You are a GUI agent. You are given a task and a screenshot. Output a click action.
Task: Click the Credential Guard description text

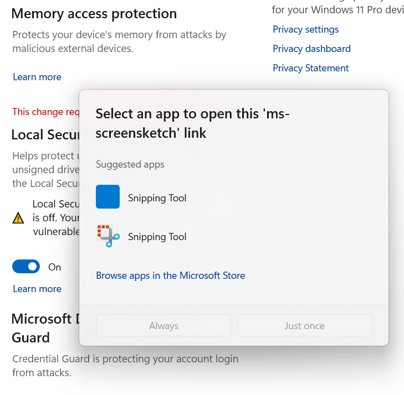[x=125, y=366]
